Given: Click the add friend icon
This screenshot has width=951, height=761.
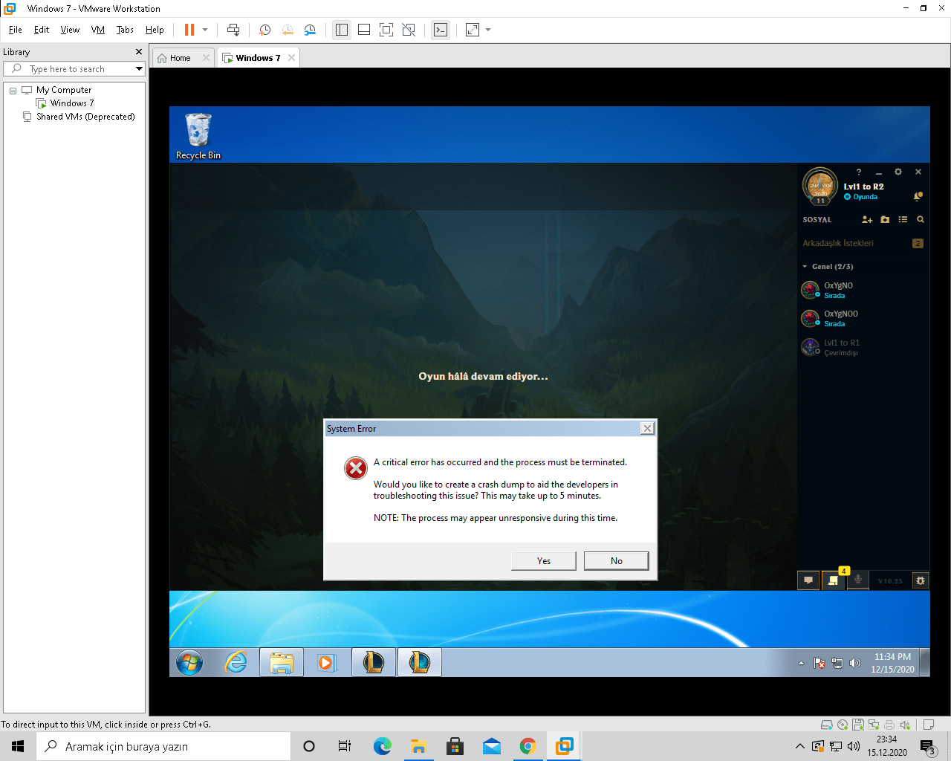Looking at the screenshot, I should click(x=867, y=220).
